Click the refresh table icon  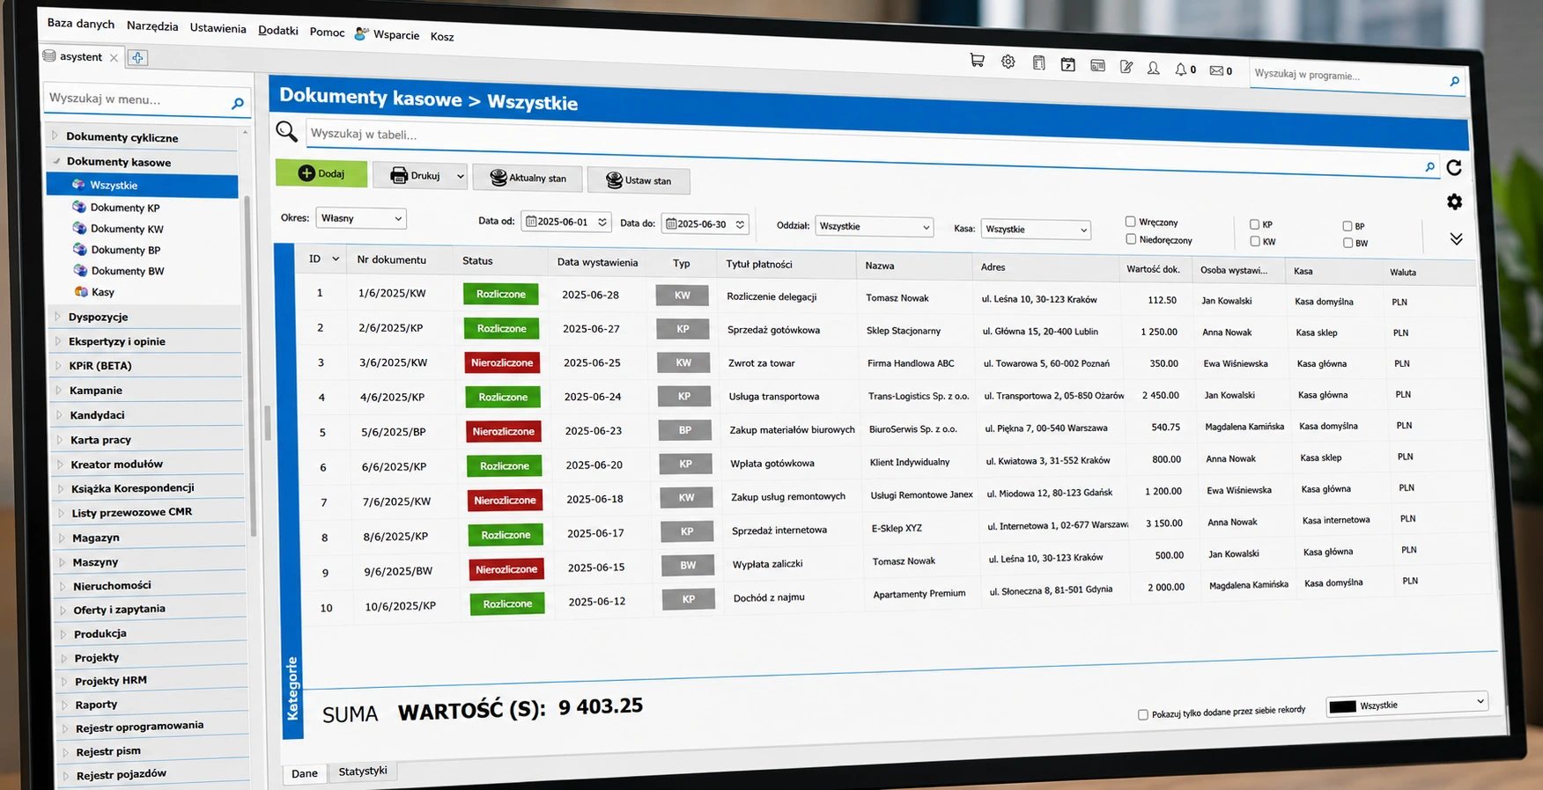tap(1454, 167)
